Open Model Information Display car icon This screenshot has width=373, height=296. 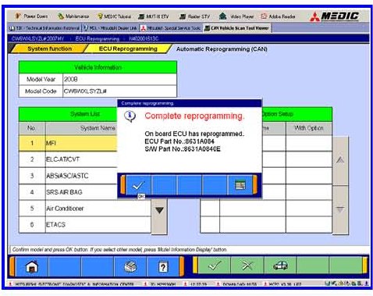[x=280, y=266]
